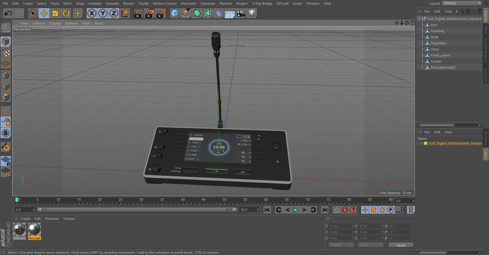
Task: Open the Layout dropdown set to Startup
Action: 462,3
